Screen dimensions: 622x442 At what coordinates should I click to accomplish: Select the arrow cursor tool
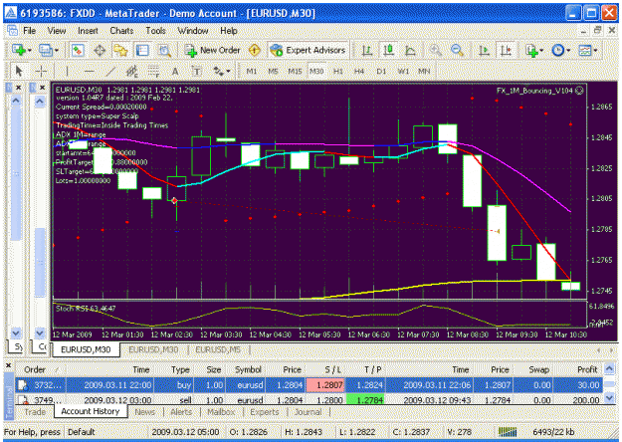coord(19,71)
